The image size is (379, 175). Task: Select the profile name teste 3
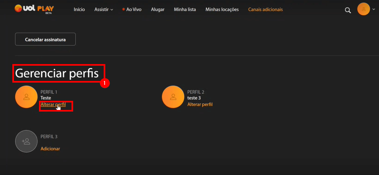[194, 98]
